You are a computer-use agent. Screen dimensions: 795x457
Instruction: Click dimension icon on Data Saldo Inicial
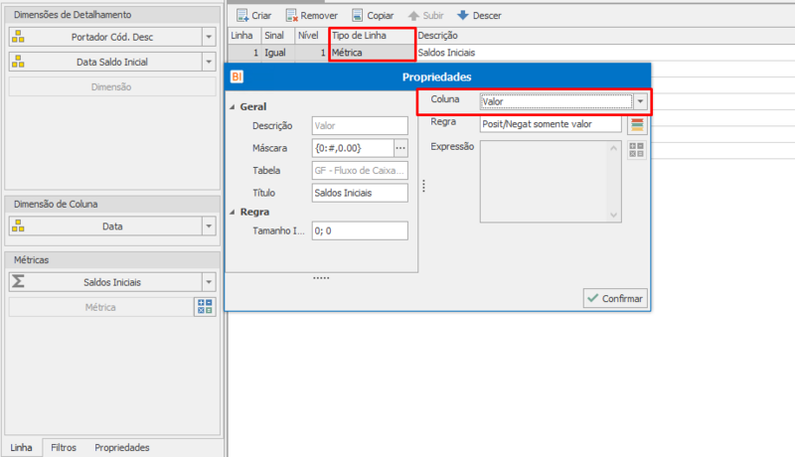point(18,62)
